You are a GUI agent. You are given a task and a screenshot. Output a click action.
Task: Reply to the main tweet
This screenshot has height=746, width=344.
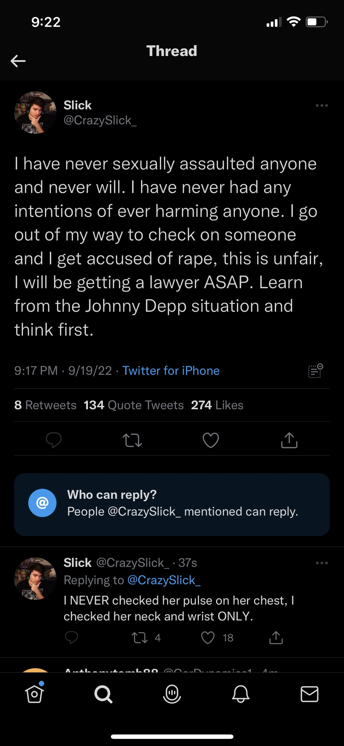point(54,440)
